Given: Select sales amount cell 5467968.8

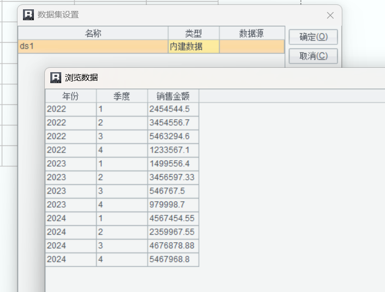Looking at the screenshot, I should pos(173,260).
